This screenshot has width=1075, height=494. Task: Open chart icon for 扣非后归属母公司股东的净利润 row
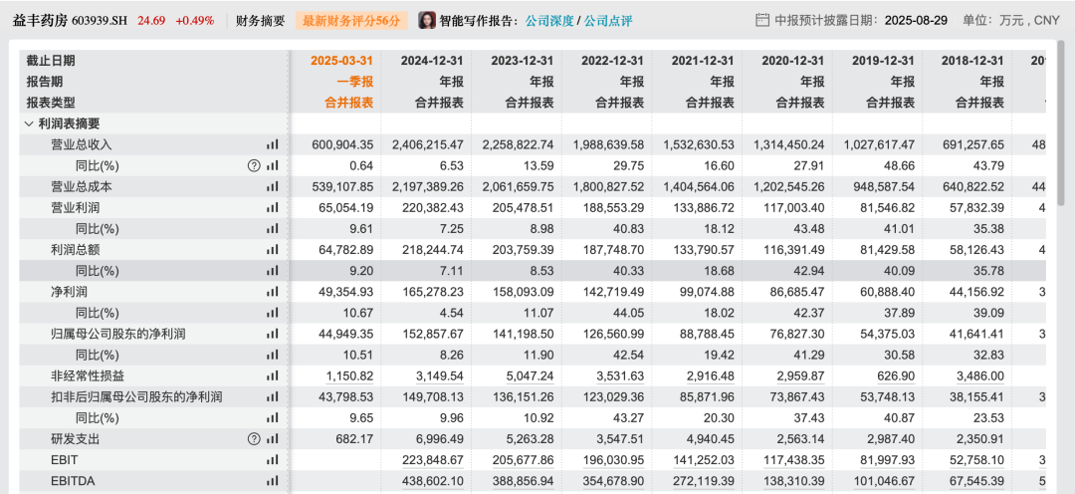272,397
